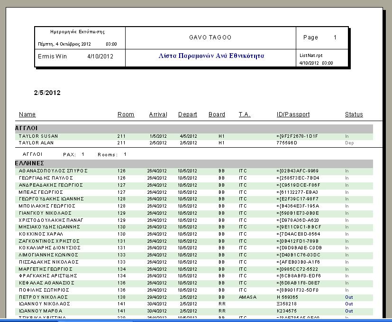Image resolution: width=392 pixels, height=322 pixels.
Task: Click passport number Ξ358218
Action: pyautogui.click(x=286, y=304)
